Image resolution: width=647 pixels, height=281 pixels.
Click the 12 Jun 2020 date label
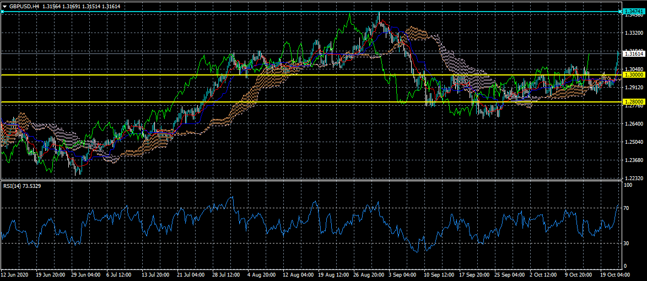(x=15, y=274)
